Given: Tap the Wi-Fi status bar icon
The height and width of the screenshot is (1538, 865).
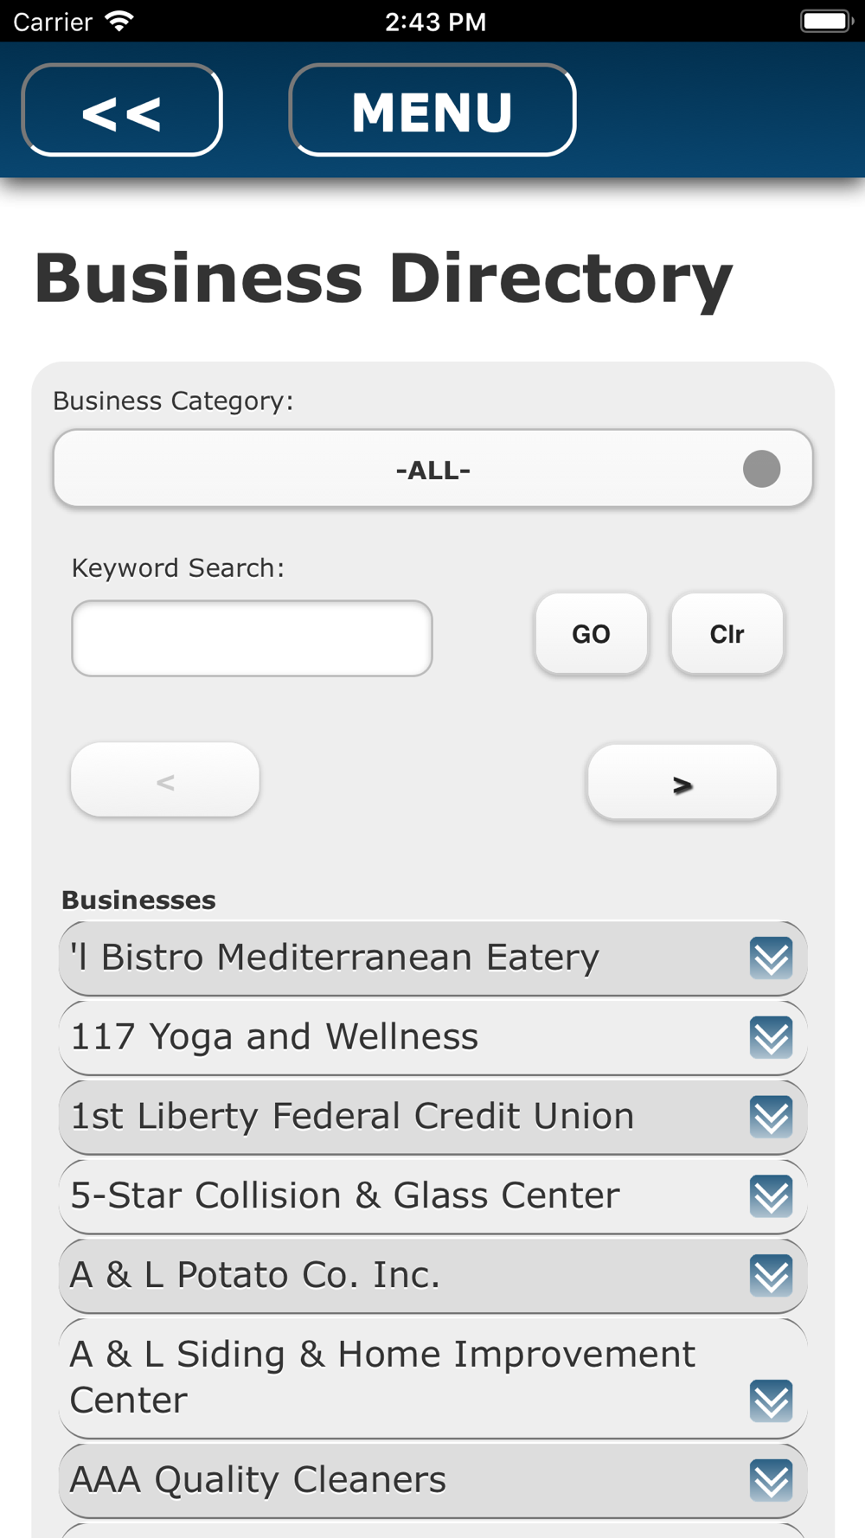Looking at the screenshot, I should (x=119, y=21).
